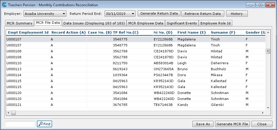Image resolution: width=277 pixels, height=130 pixels.
Task: Click NI number OH273665A cell
Action: (x=165, y=69)
